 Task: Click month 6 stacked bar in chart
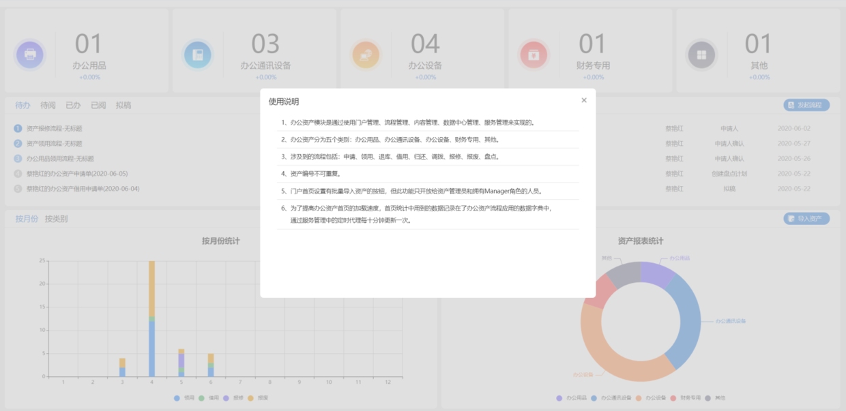(x=211, y=365)
